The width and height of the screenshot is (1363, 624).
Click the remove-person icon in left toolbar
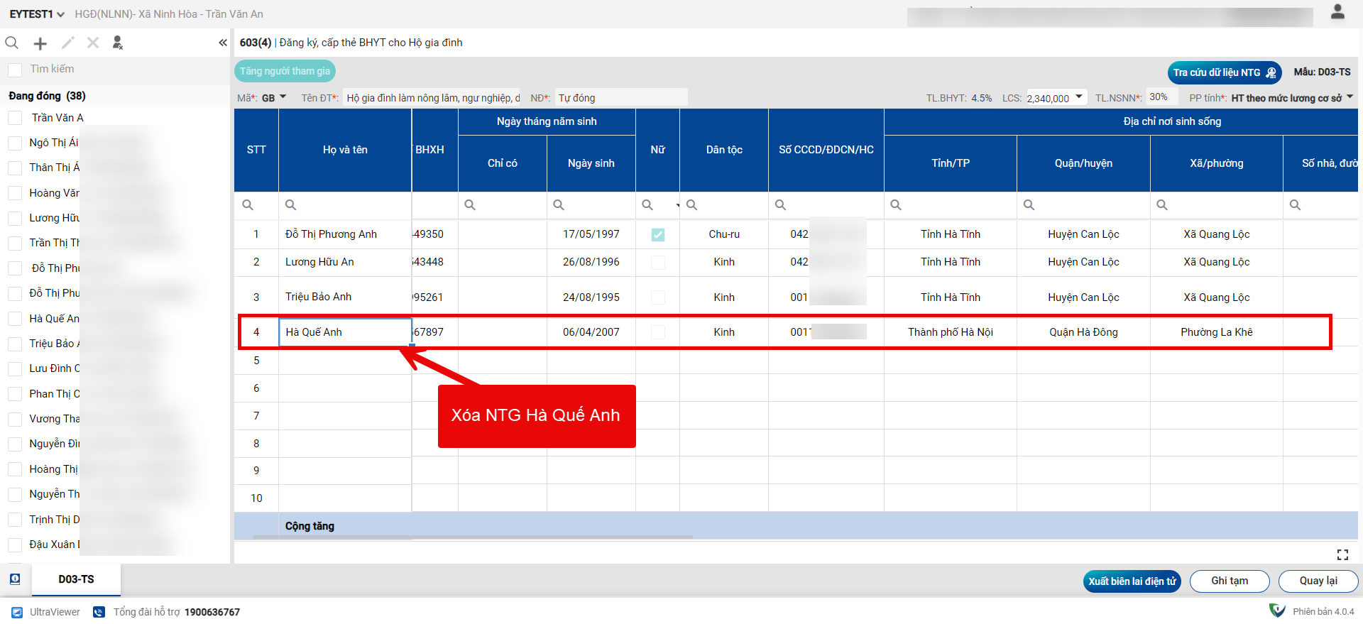[x=118, y=43]
